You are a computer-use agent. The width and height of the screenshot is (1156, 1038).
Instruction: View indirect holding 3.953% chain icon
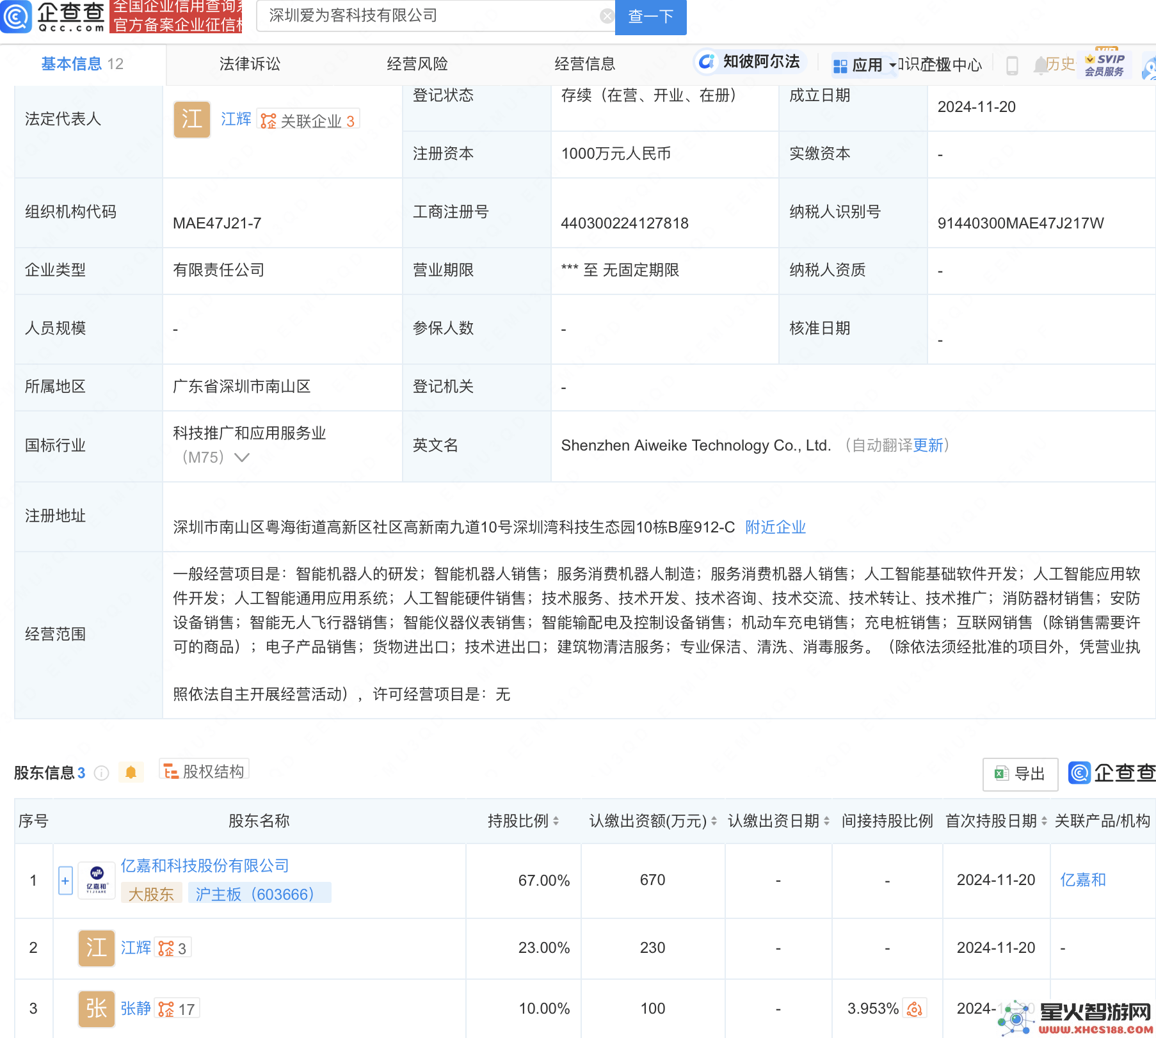pyautogui.click(x=914, y=1009)
